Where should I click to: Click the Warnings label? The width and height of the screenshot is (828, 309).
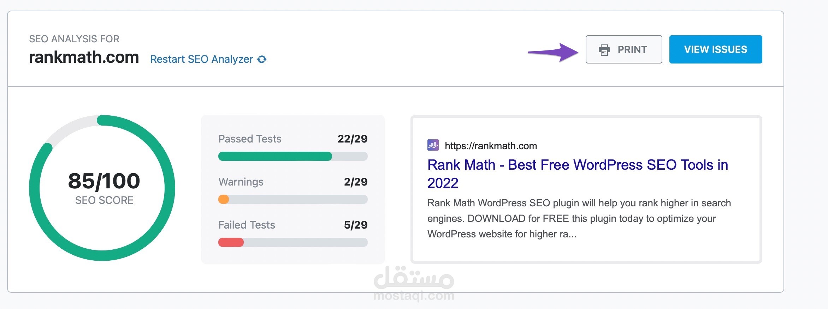[241, 182]
